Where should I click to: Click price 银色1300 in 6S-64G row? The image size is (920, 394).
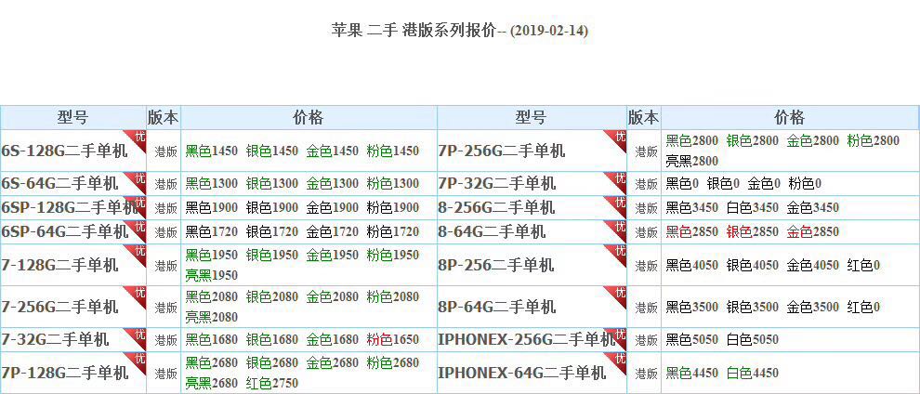272,183
